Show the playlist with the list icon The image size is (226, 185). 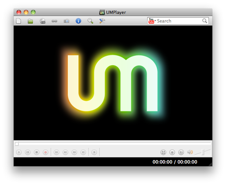coord(172,152)
